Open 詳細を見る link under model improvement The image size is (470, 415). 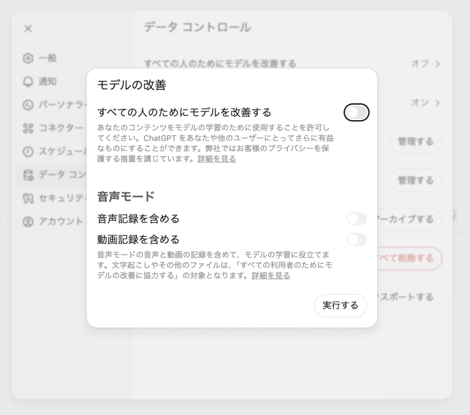click(217, 159)
